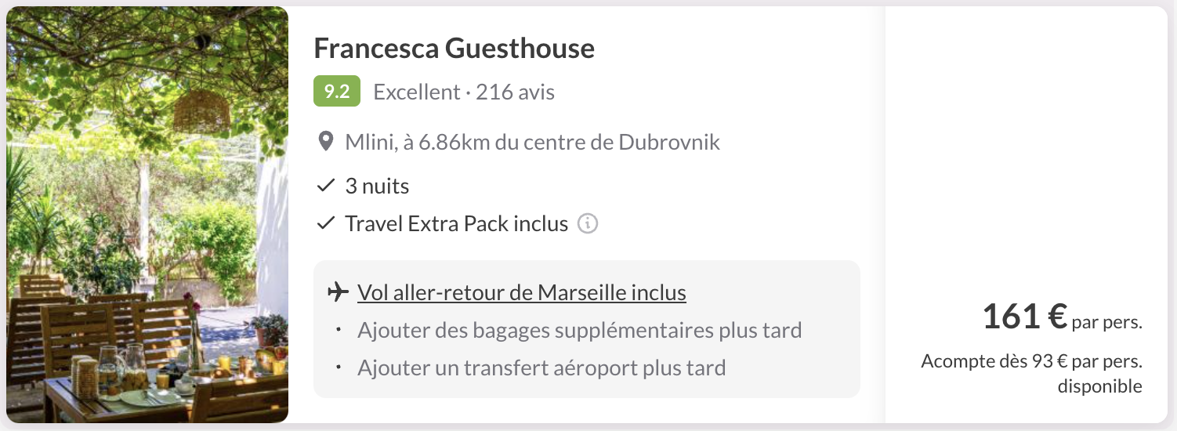Click the Travel Extra Pack inclus label
The width and height of the screenshot is (1177, 431).
click(x=456, y=224)
